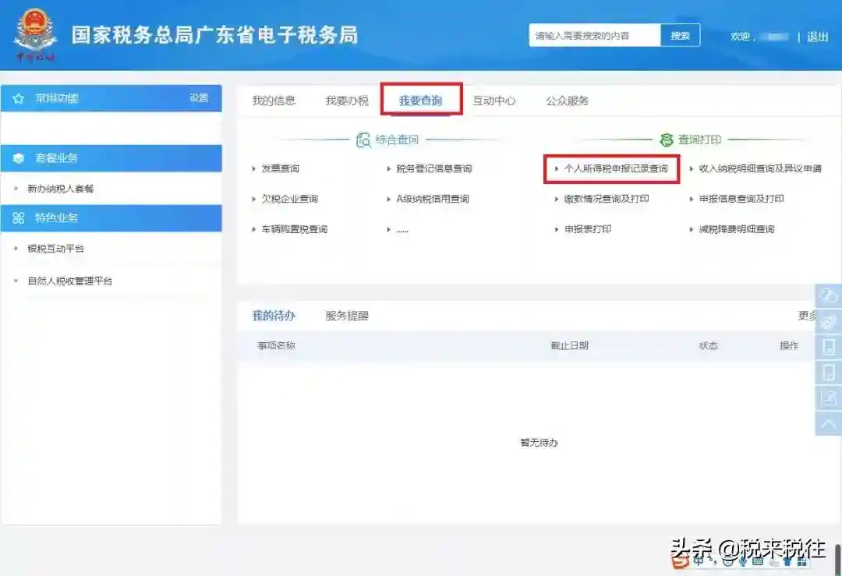Click the edit feedback floating sidebar icon
This screenshot has height=576, width=842.
[829, 398]
